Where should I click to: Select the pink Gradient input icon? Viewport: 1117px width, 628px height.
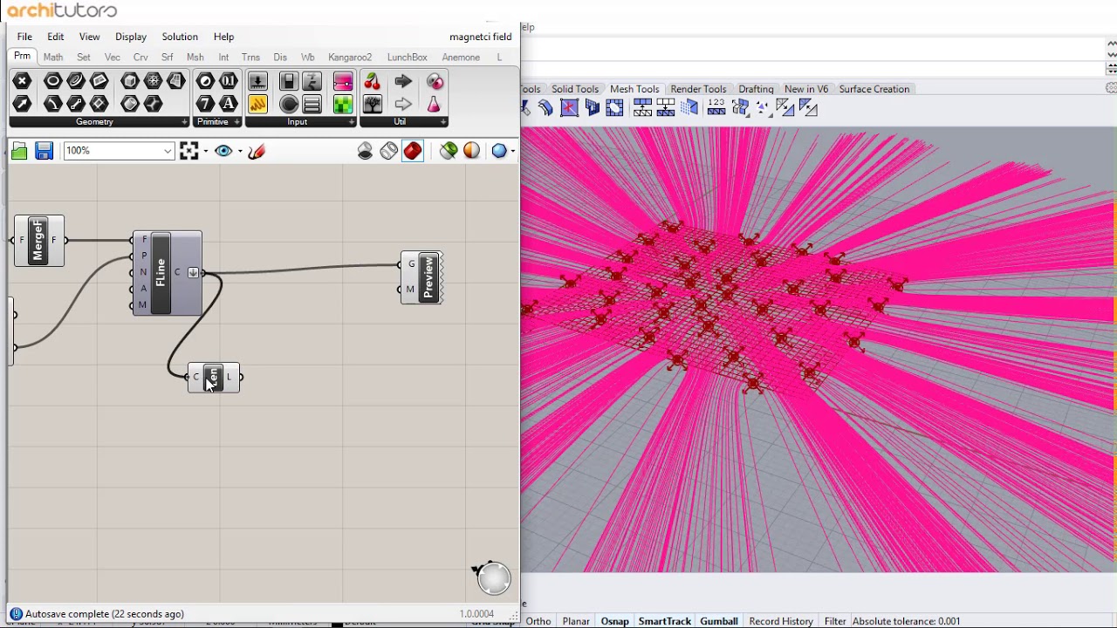click(343, 81)
